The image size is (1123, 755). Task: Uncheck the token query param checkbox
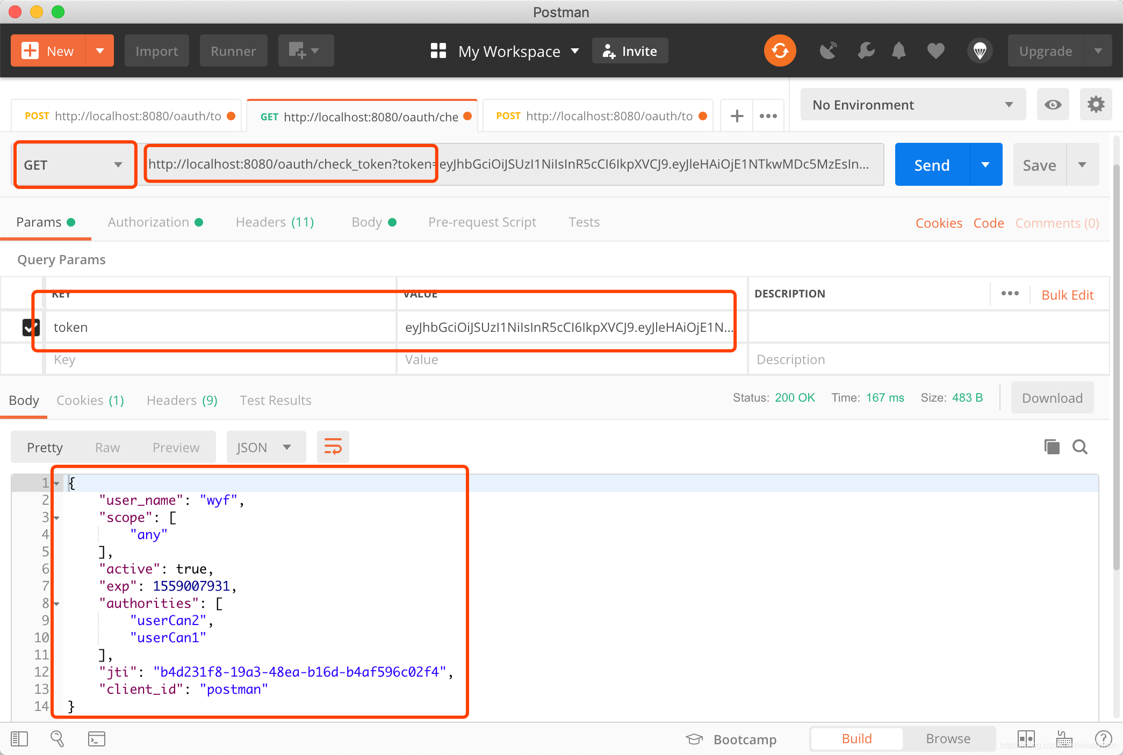31,327
